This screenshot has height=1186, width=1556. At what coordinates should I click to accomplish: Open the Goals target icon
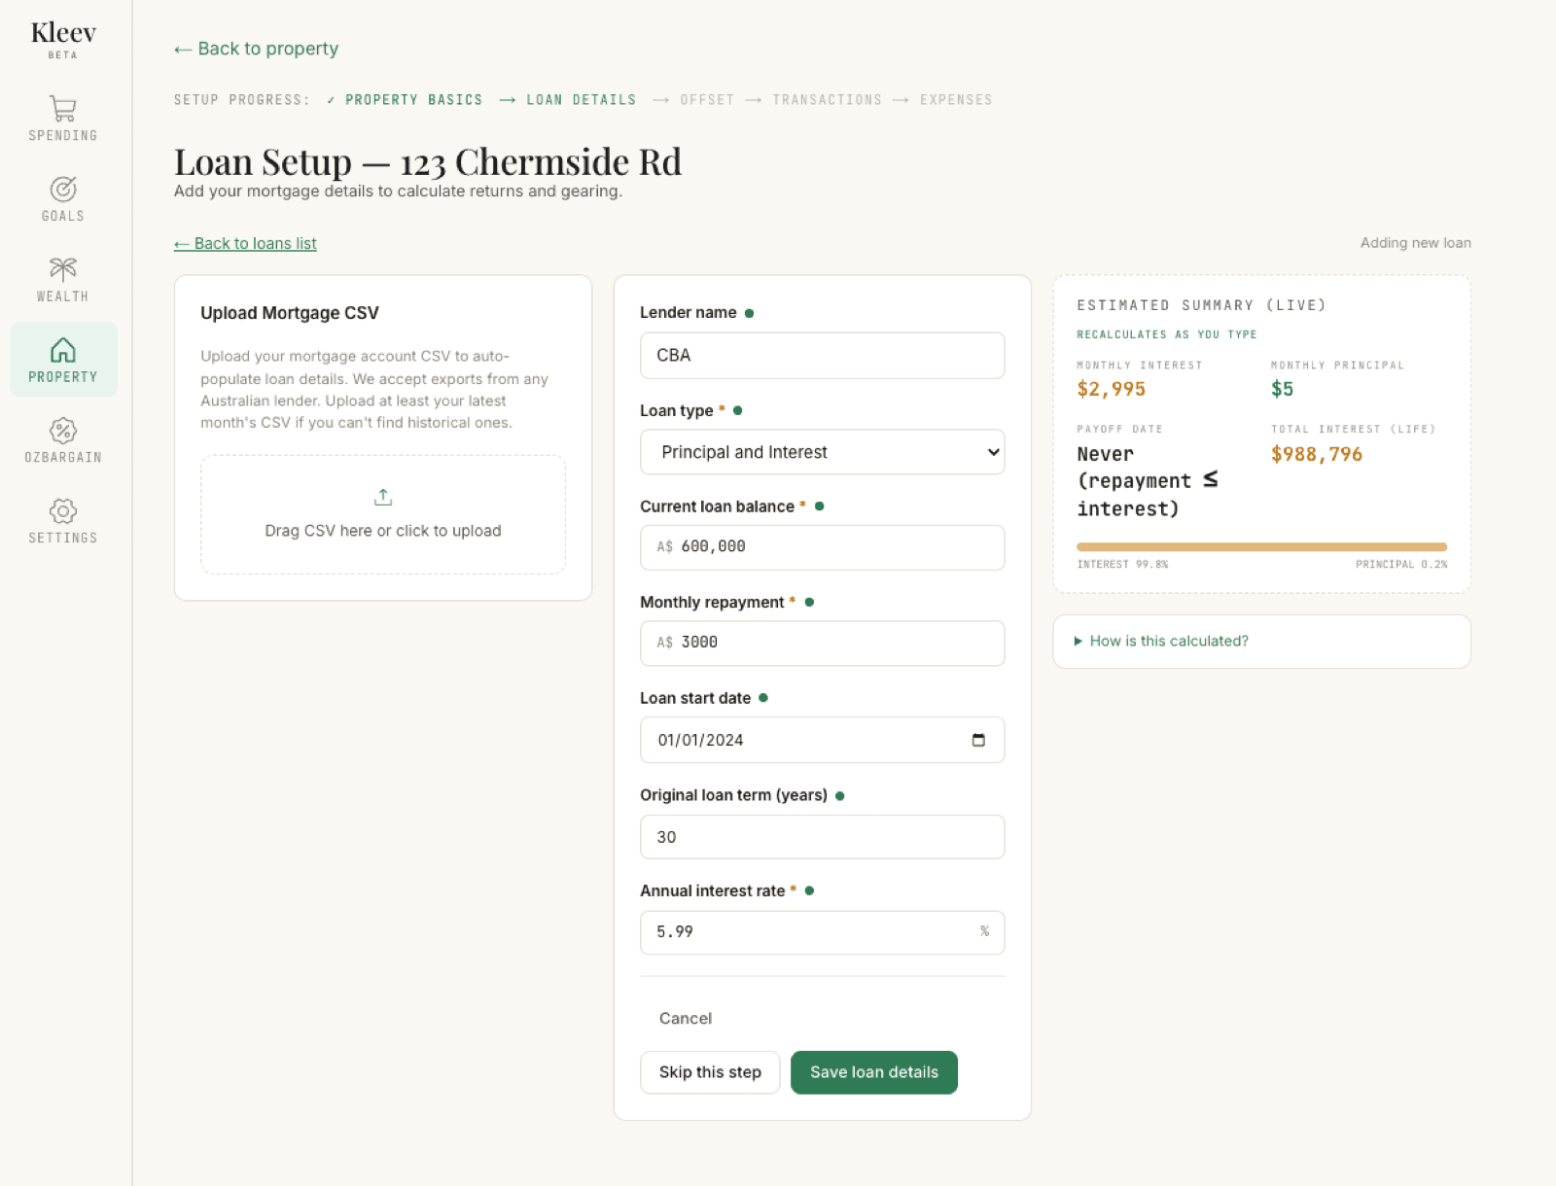coord(63,189)
